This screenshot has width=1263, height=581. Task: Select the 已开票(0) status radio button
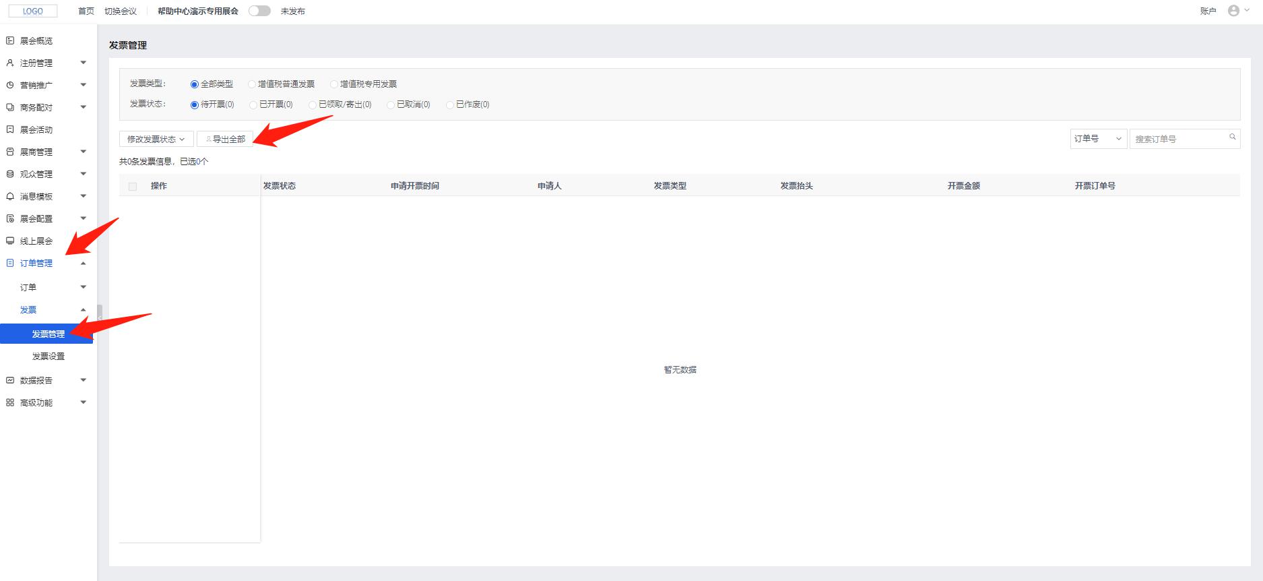pyautogui.click(x=253, y=105)
